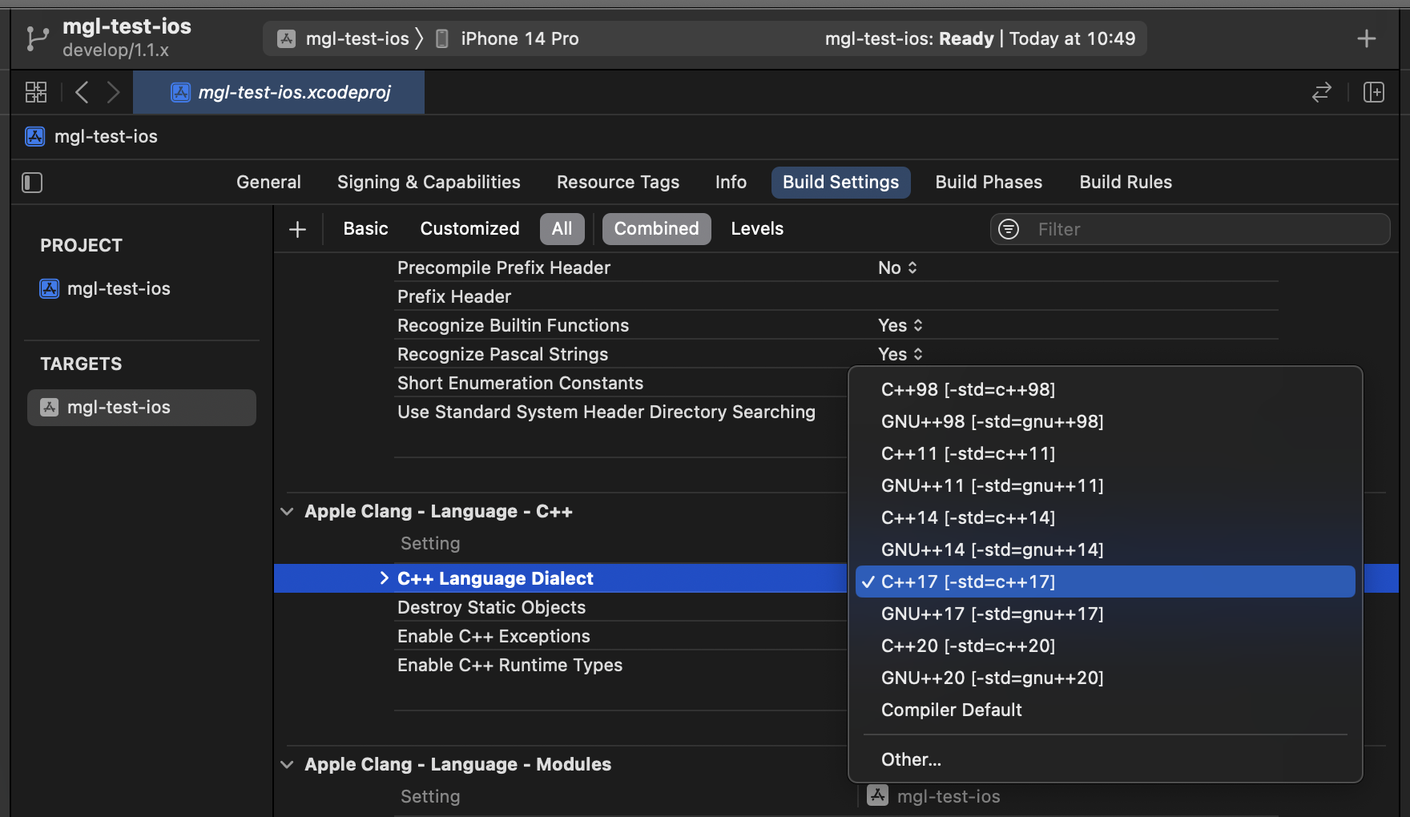The image size is (1410, 817).
Task: Switch to Levels view
Action: click(x=757, y=229)
